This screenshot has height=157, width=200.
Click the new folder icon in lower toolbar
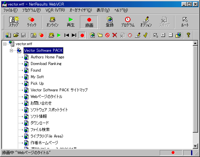(100, 35)
